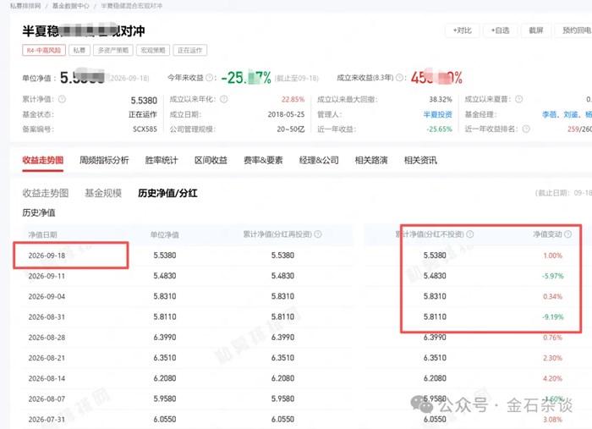Select date cell 2026-08-14
This screenshot has width=592, height=429.
[47, 378]
